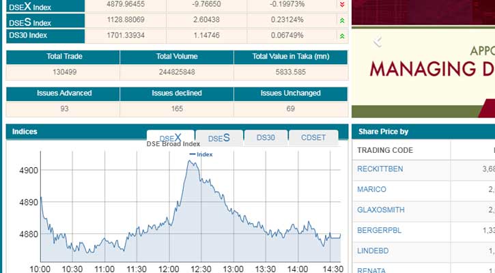Image resolution: width=495 pixels, height=273 pixels.
Task: Go to previous banner slide using left chevron
Action: pyautogui.click(x=376, y=42)
